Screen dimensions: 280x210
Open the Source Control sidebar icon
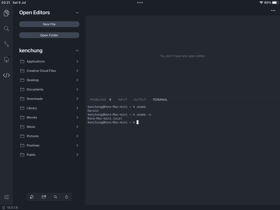click(x=6, y=44)
